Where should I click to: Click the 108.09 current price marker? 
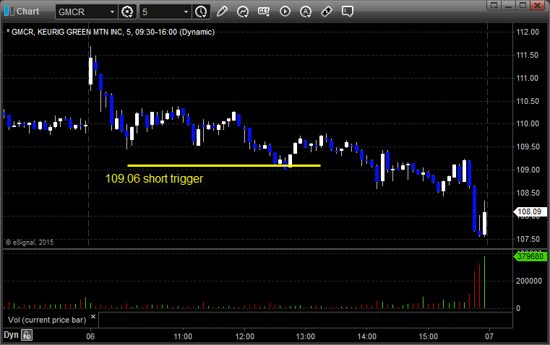[530, 211]
